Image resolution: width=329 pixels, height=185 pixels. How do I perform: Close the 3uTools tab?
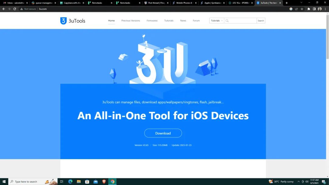(280, 3)
